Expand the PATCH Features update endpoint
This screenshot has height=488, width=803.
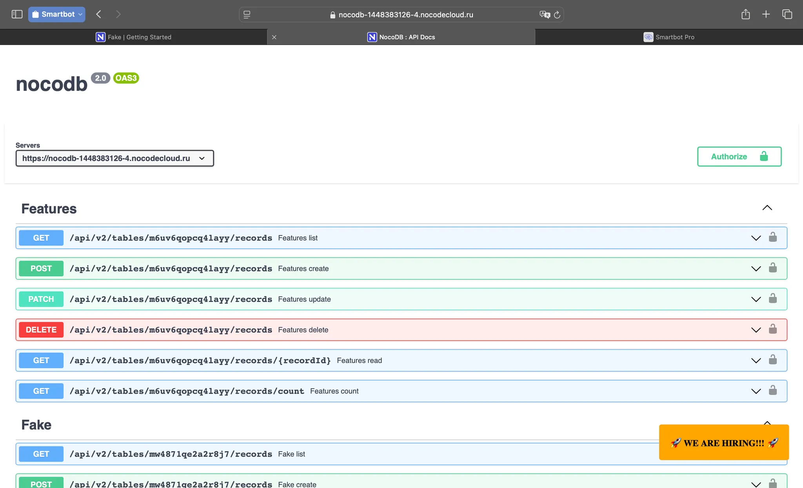401,299
